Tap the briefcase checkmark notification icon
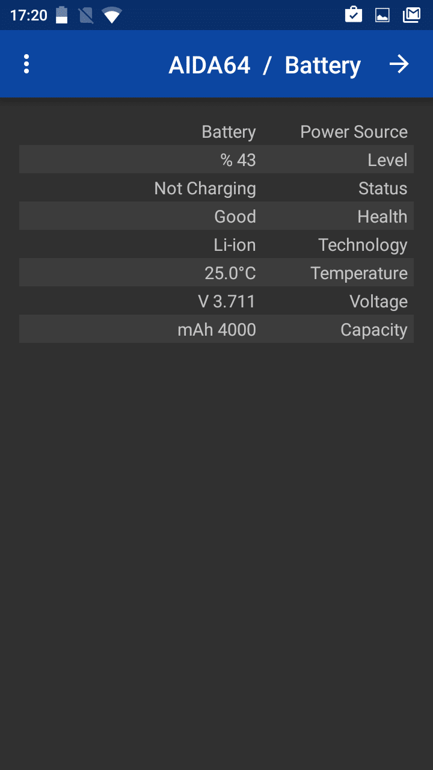433x770 pixels. pos(354,15)
